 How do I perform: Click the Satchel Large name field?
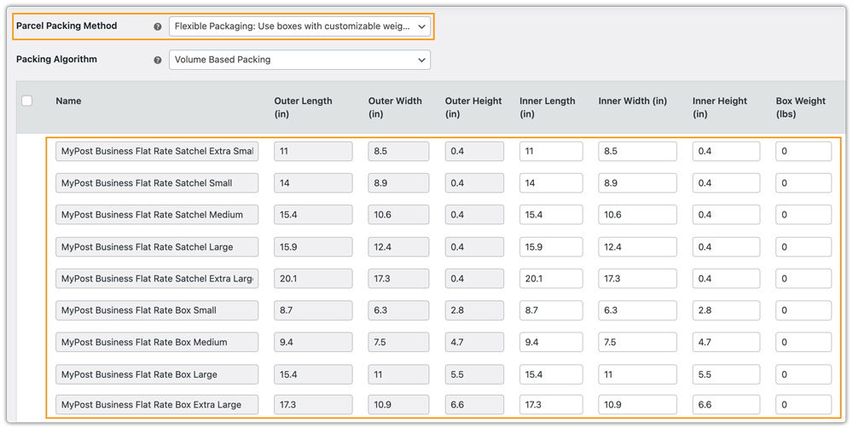click(157, 247)
